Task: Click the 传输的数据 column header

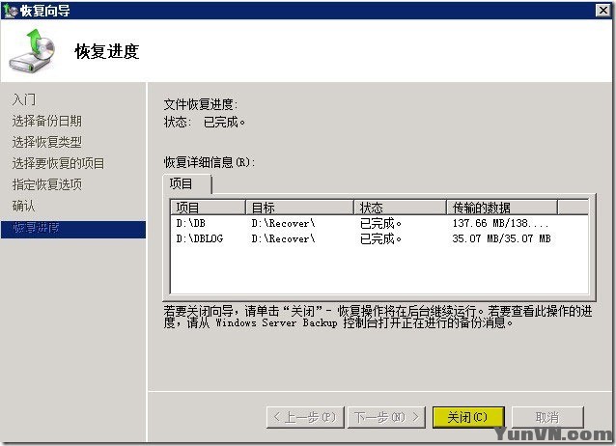Action: point(502,208)
